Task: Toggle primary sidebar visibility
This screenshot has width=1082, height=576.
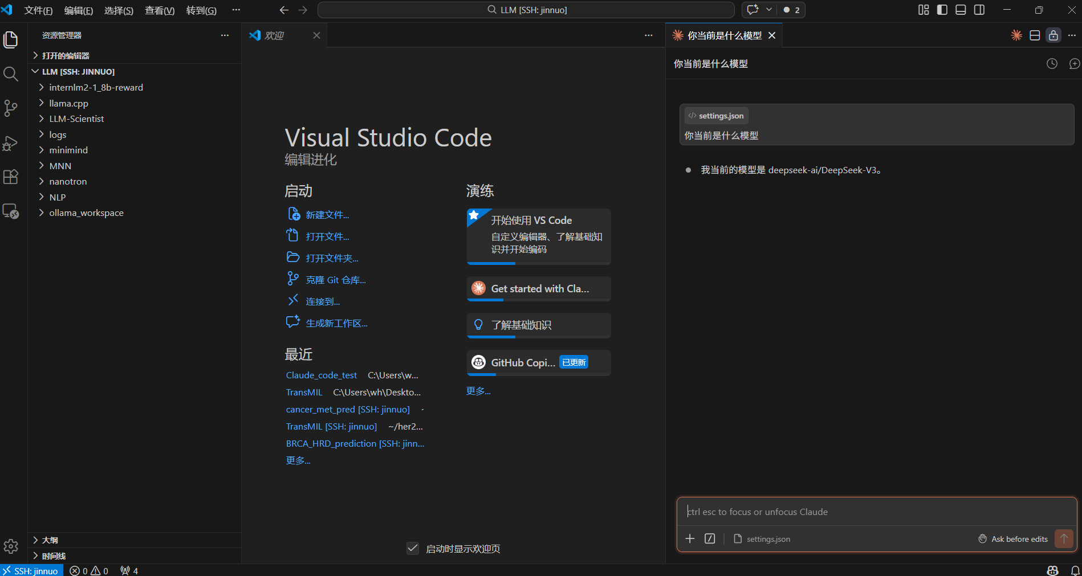Action: pos(942,10)
